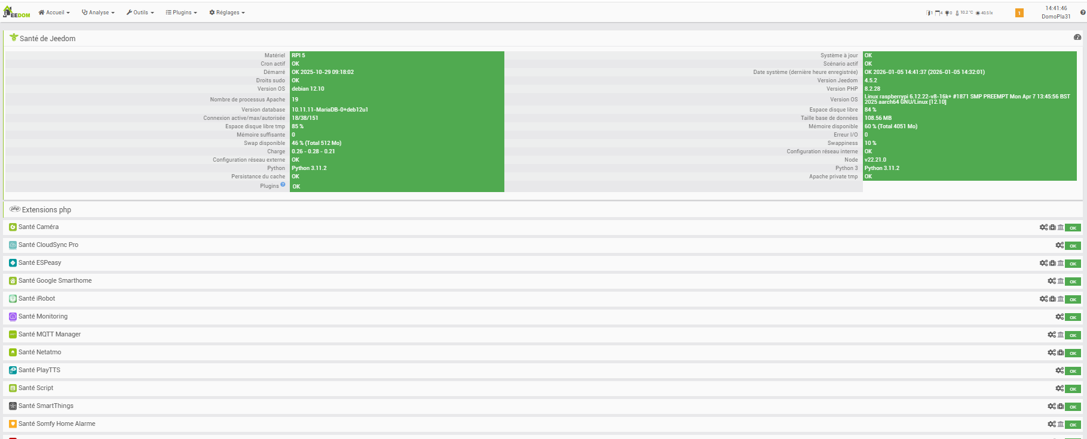1087x439 pixels.
Task: Click the Node value 'v22.21.0'
Action: (875, 160)
